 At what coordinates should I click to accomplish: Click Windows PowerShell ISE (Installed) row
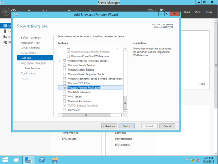point(91,52)
